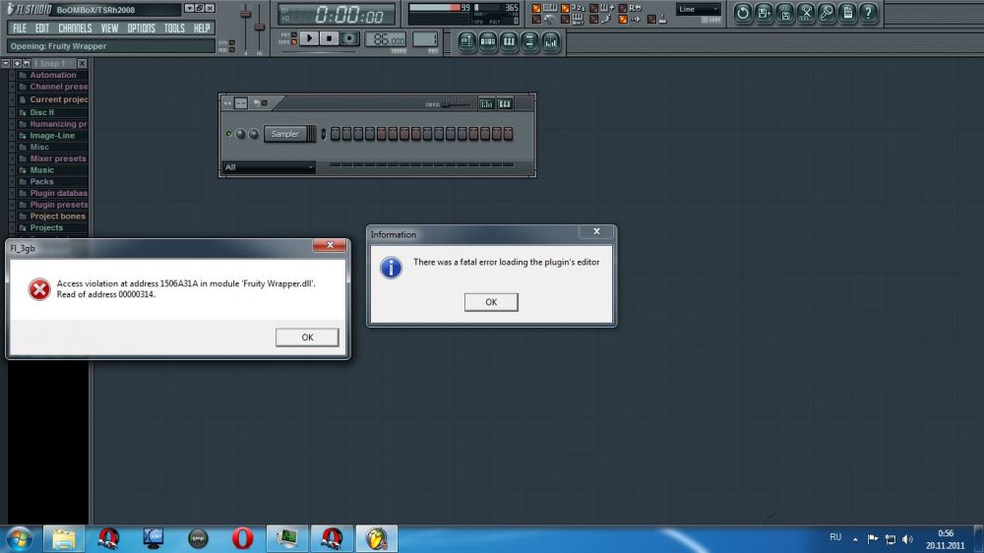Click the tempo display showing 86.000

pos(386,39)
